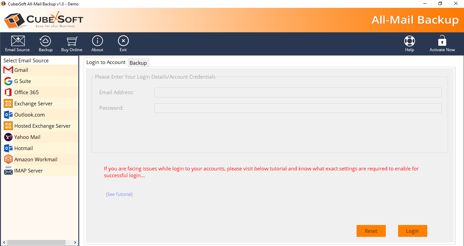
Task: Select the Hosted Exchange Server icon
Action: point(8,126)
